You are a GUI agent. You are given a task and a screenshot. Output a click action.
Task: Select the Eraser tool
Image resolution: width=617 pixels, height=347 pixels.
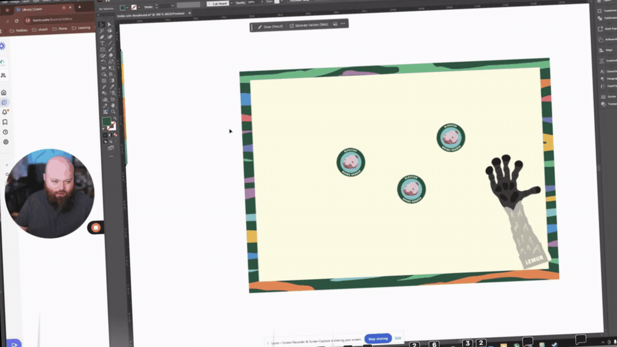tap(111, 56)
